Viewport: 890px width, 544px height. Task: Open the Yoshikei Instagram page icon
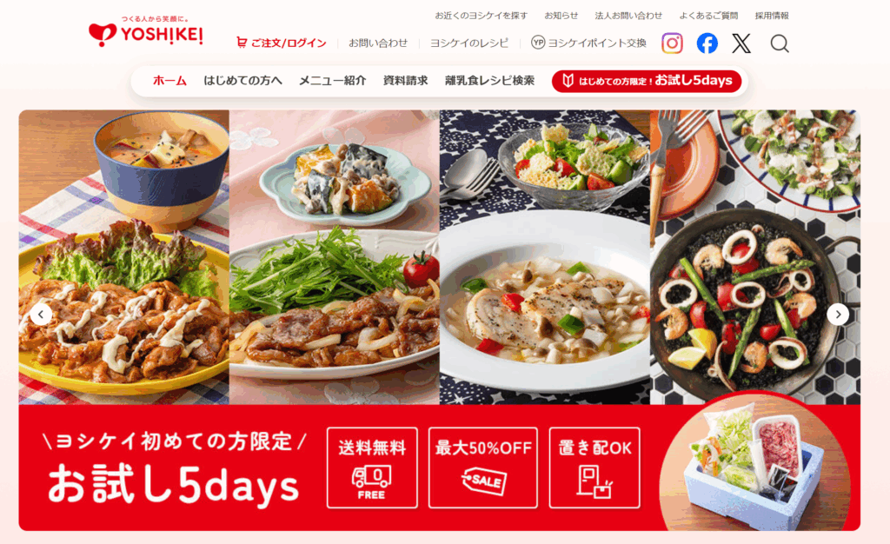672,43
